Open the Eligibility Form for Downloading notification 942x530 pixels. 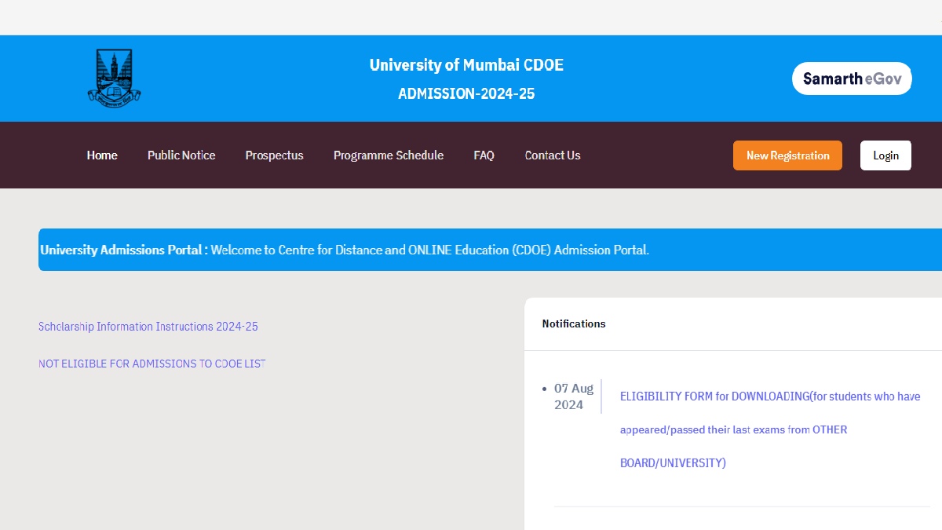(769, 397)
